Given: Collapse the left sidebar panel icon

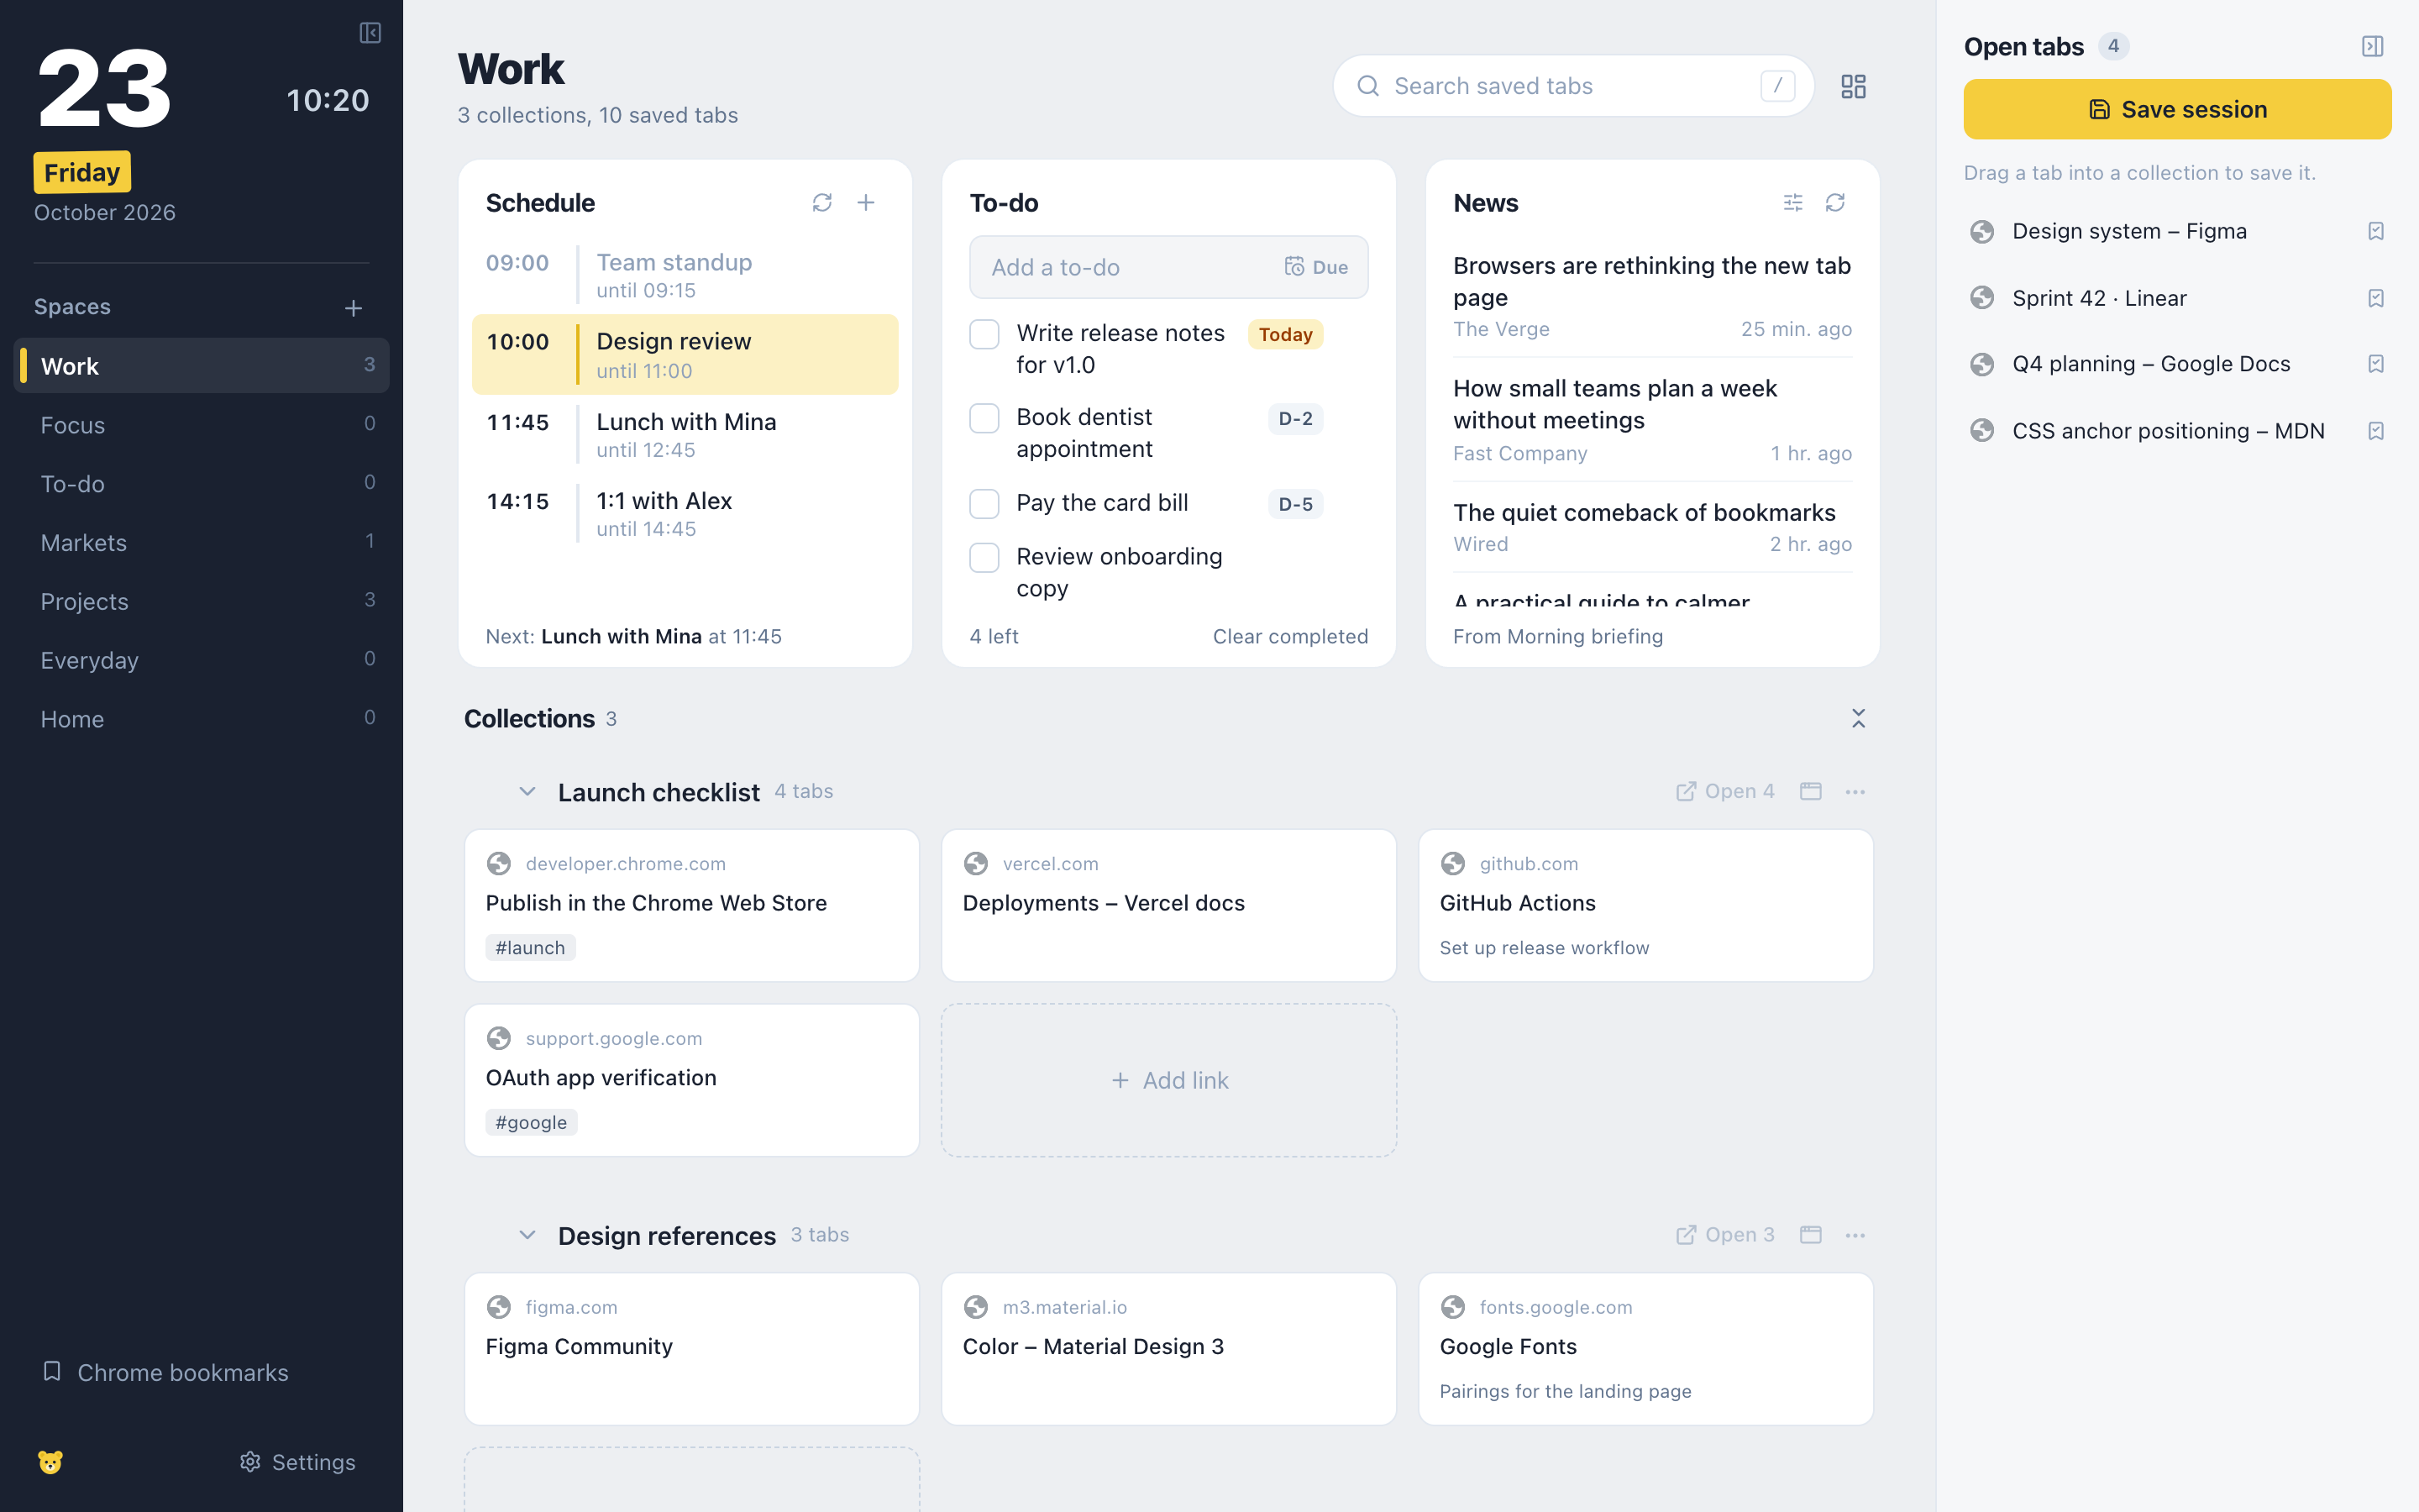Looking at the screenshot, I should pyautogui.click(x=370, y=33).
